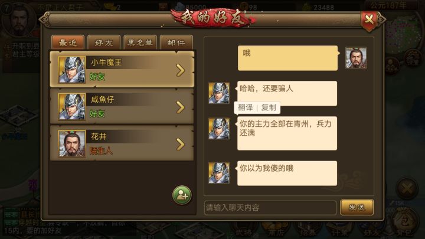Tap sender avatar beside 哈哈，还要骗人 message
This screenshot has height=239, width=425.
click(219, 93)
